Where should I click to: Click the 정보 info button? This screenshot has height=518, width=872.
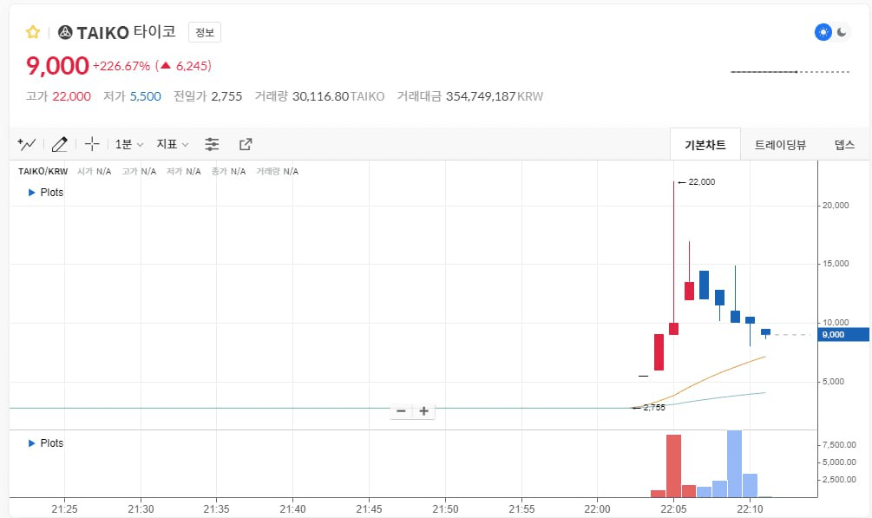tap(205, 32)
